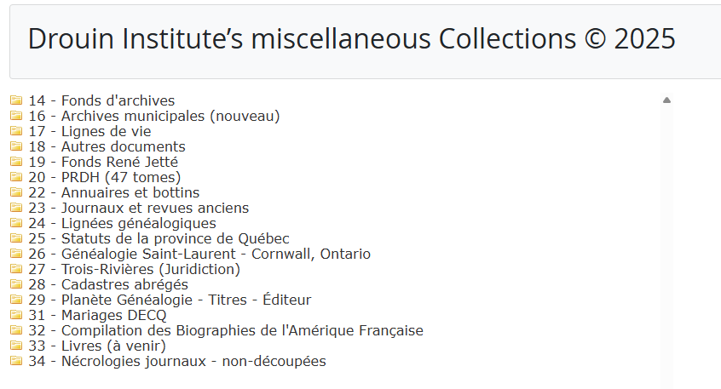Expand Planète Généalogie - Titres - Éditeur
This screenshot has width=721, height=389.
[x=186, y=300]
